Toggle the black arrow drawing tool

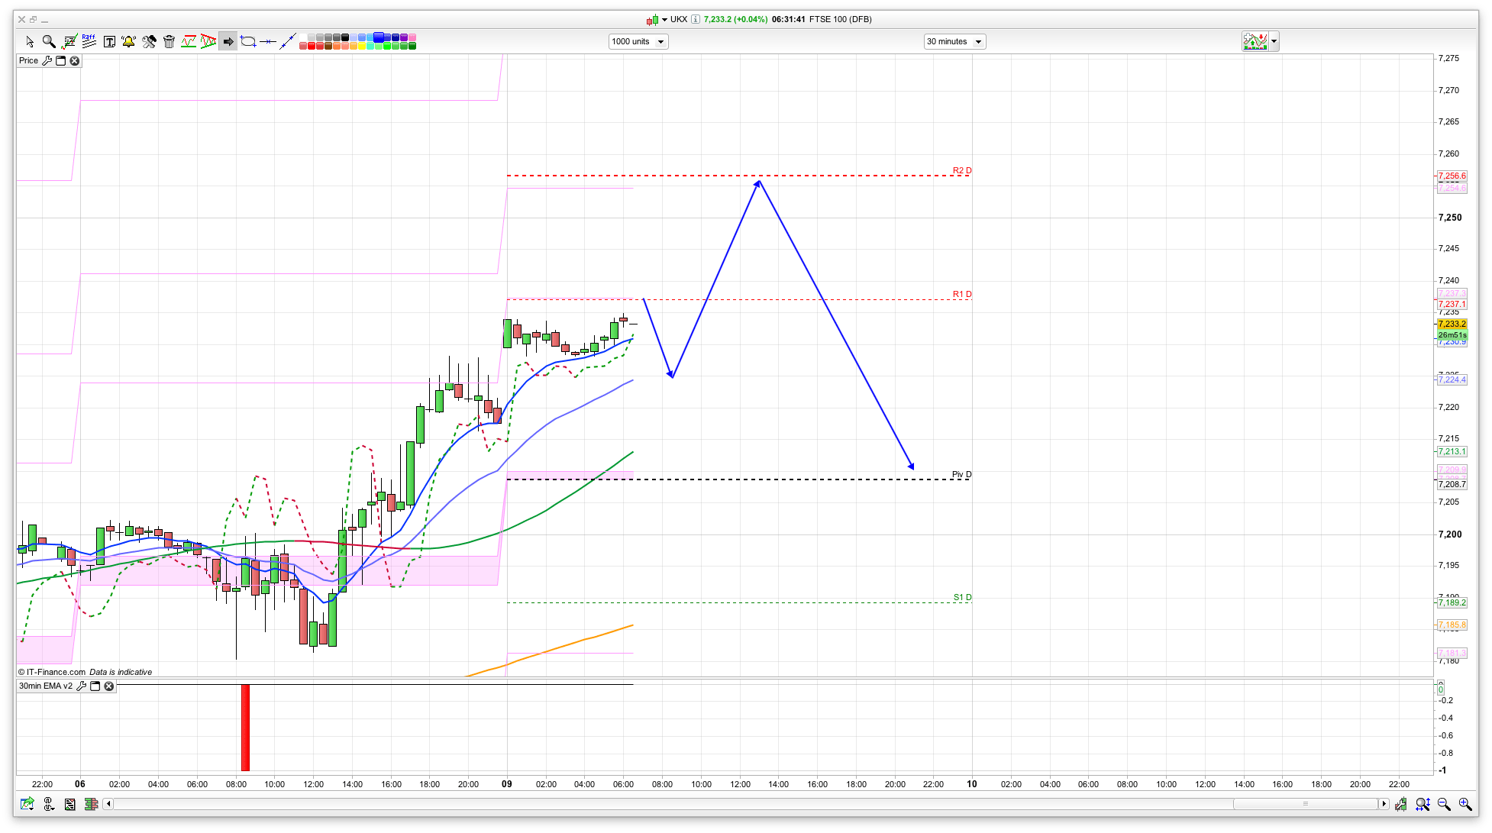(x=228, y=41)
